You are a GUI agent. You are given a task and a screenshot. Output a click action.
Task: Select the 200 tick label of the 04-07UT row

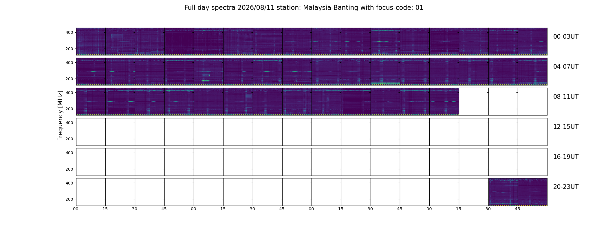(x=69, y=79)
